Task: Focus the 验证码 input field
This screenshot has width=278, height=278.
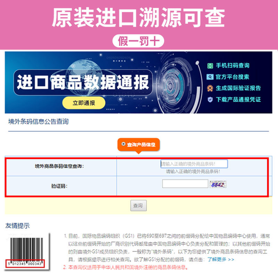Action: tap(185, 184)
